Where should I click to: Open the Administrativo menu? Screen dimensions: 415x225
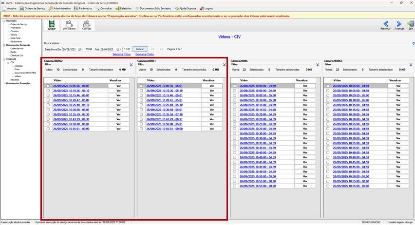pyautogui.click(x=59, y=8)
